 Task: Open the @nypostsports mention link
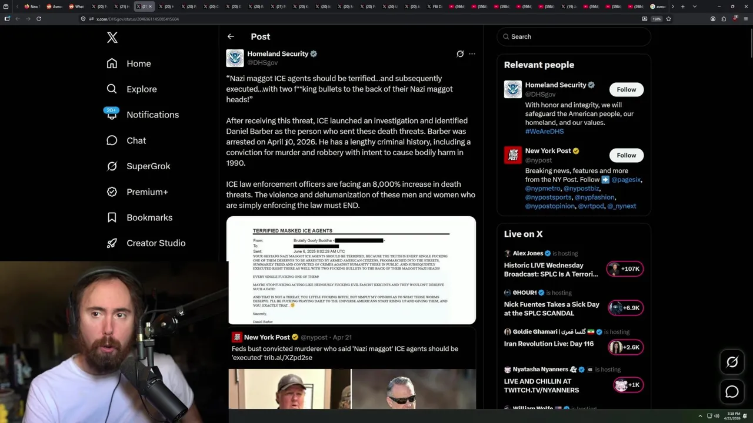548,197
